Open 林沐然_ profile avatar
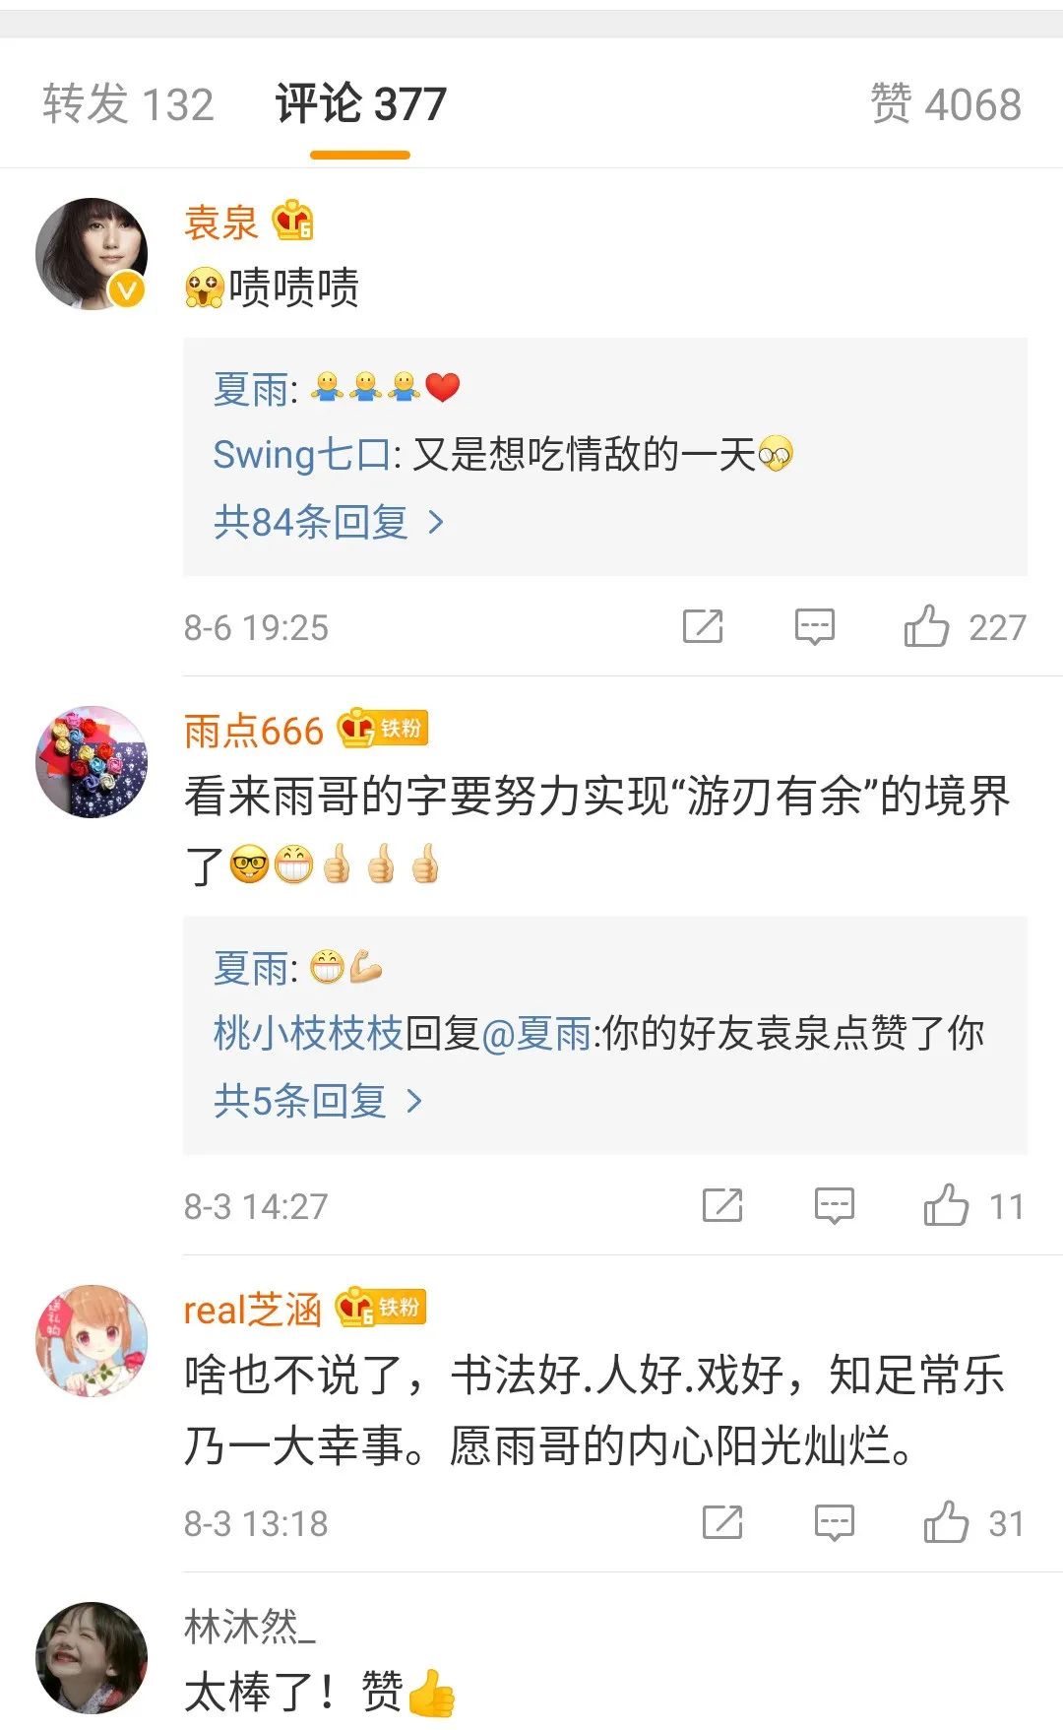This screenshot has width=1063, height=1730. pyautogui.click(x=92, y=1658)
